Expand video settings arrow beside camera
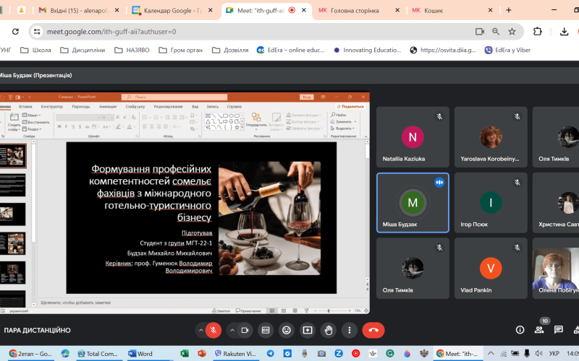This screenshot has width=579, height=361. 232,330
